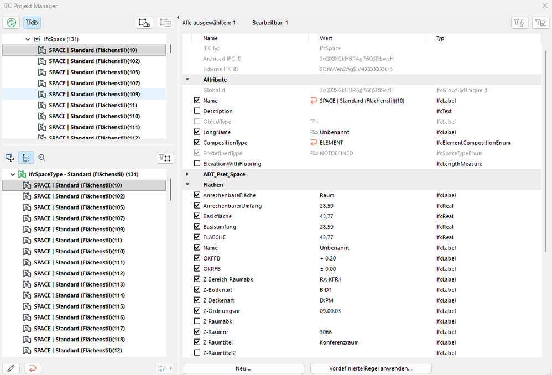552x375 pixels.
Task: Click zone icon of lower SPACE (12) row
Action: (x=27, y=350)
